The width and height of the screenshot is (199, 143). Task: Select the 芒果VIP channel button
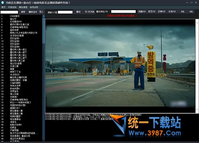pyautogui.click(x=162, y=11)
